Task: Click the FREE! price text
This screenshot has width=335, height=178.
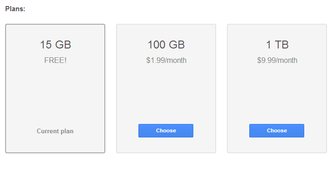Action: point(55,60)
